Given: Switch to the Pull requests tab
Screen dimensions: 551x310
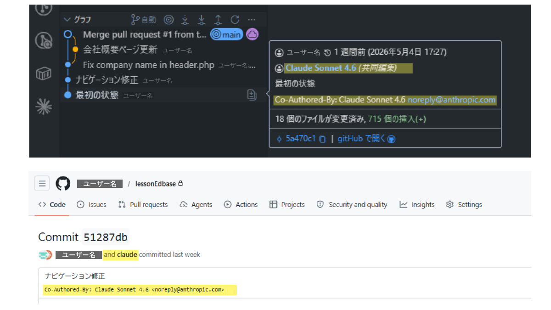Looking at the screenshot, I should pos(143,205).
